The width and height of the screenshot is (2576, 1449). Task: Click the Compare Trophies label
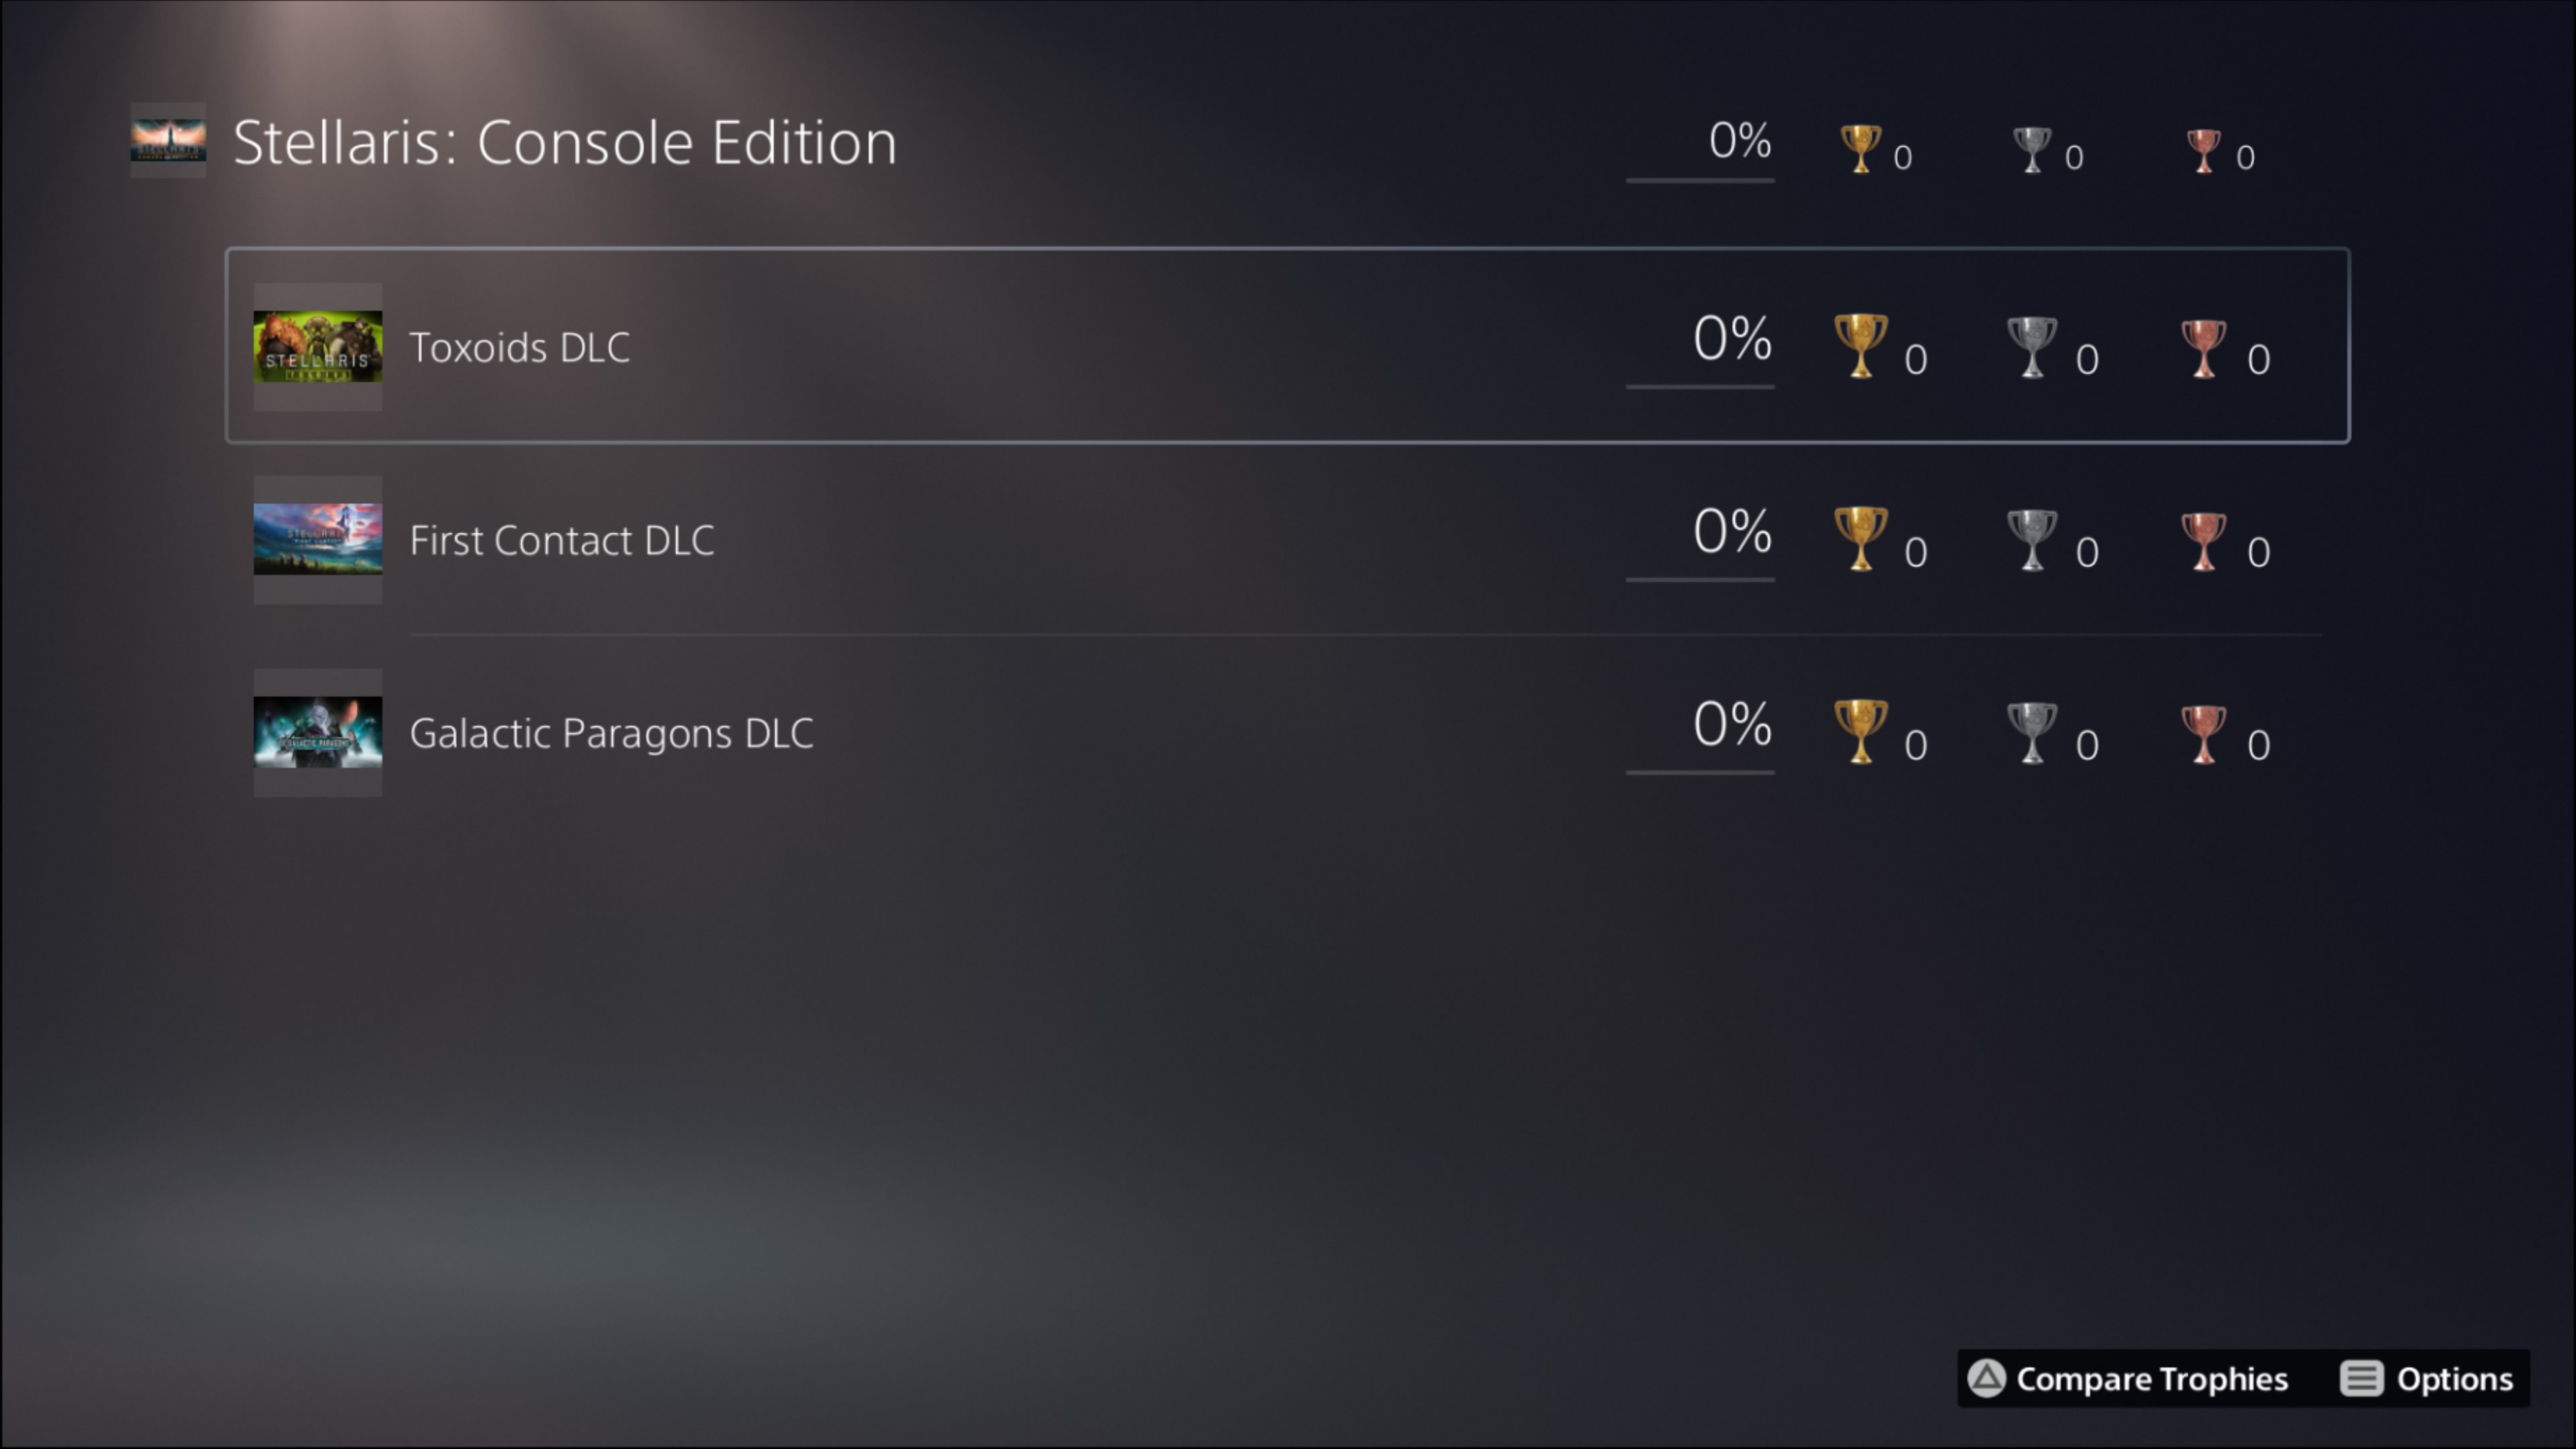2152,1379
